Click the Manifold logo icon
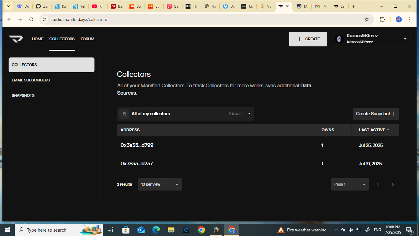 click(x=16, y=39)
